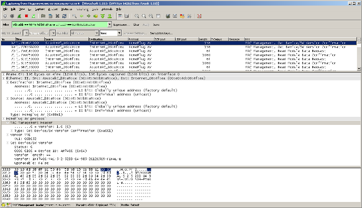This screenshot has height=208, width=362.
Task: Find a packet with magnifier icon
Action: (x=74, y=16)
